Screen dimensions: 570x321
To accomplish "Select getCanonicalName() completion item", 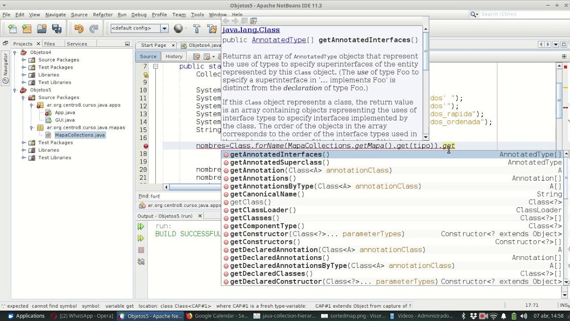I will coord(267,194).
